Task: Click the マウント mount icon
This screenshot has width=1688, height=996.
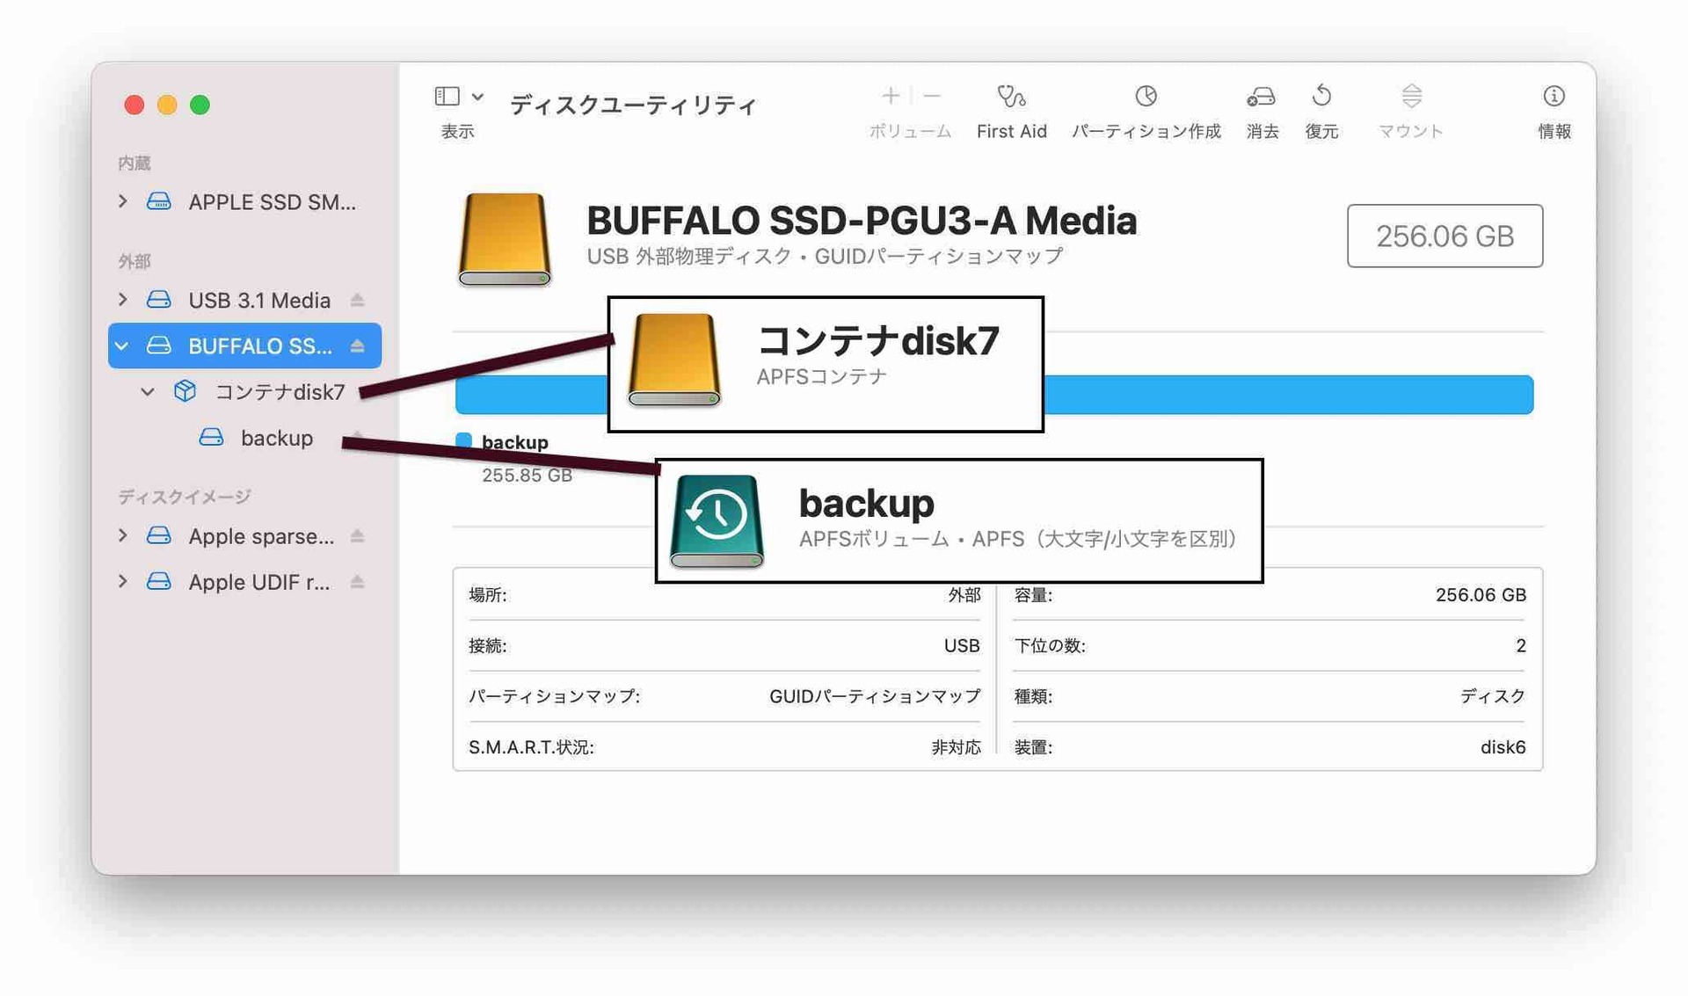Action: 1411,95
